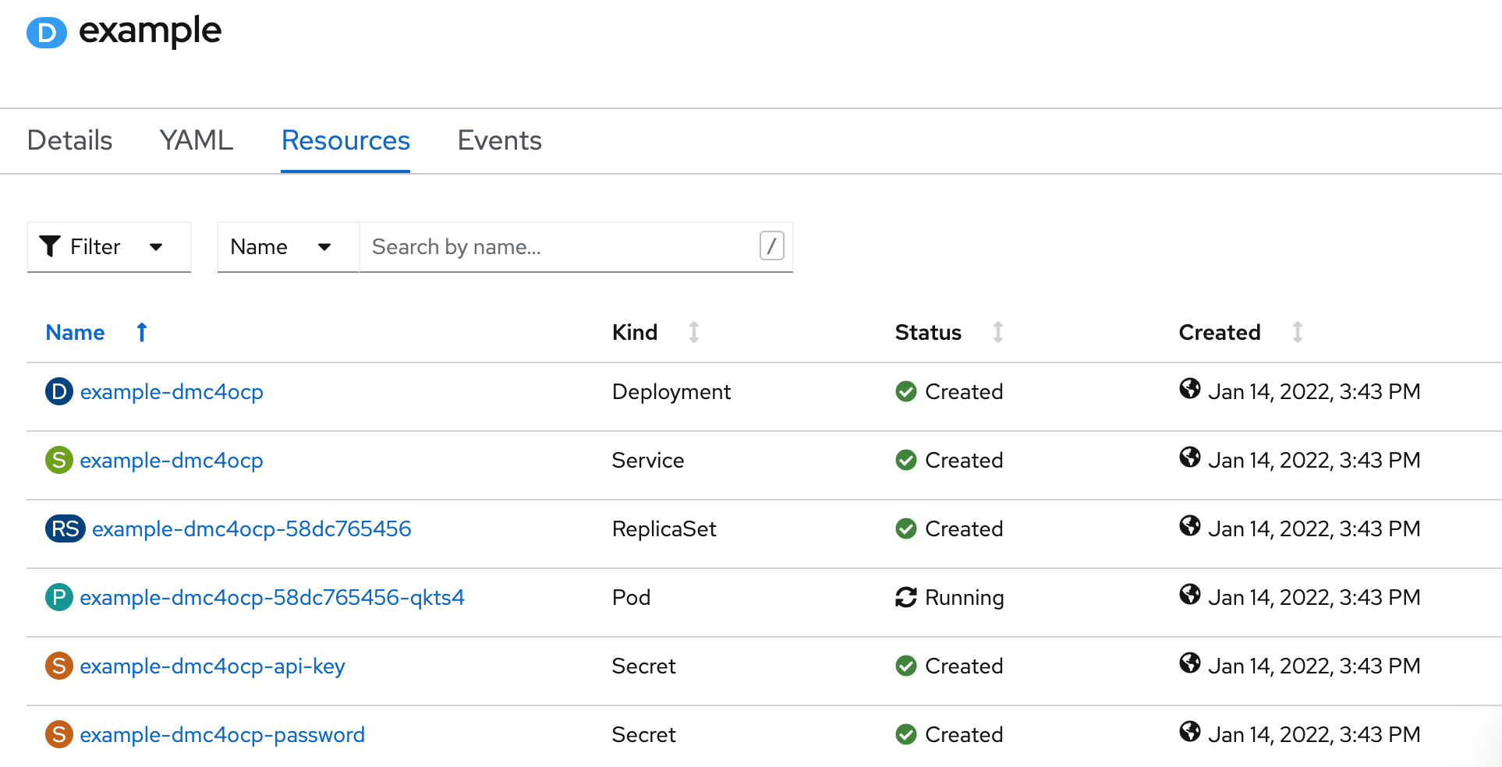
Task: Click the Deployment badge icon beside example-dmc4ocp
Action: [58, 392]
